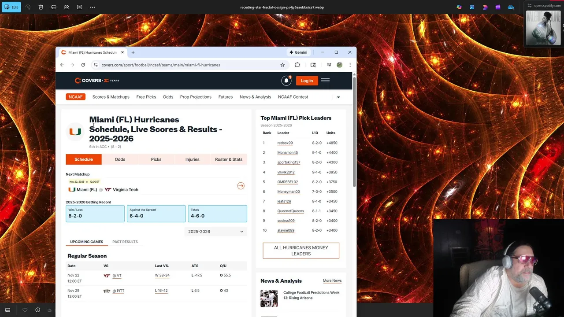This screenshot has height=317, width=564.
Task: Open redsox99 pick leader profile
Action: pyautogui.click(x=285, y=143)
